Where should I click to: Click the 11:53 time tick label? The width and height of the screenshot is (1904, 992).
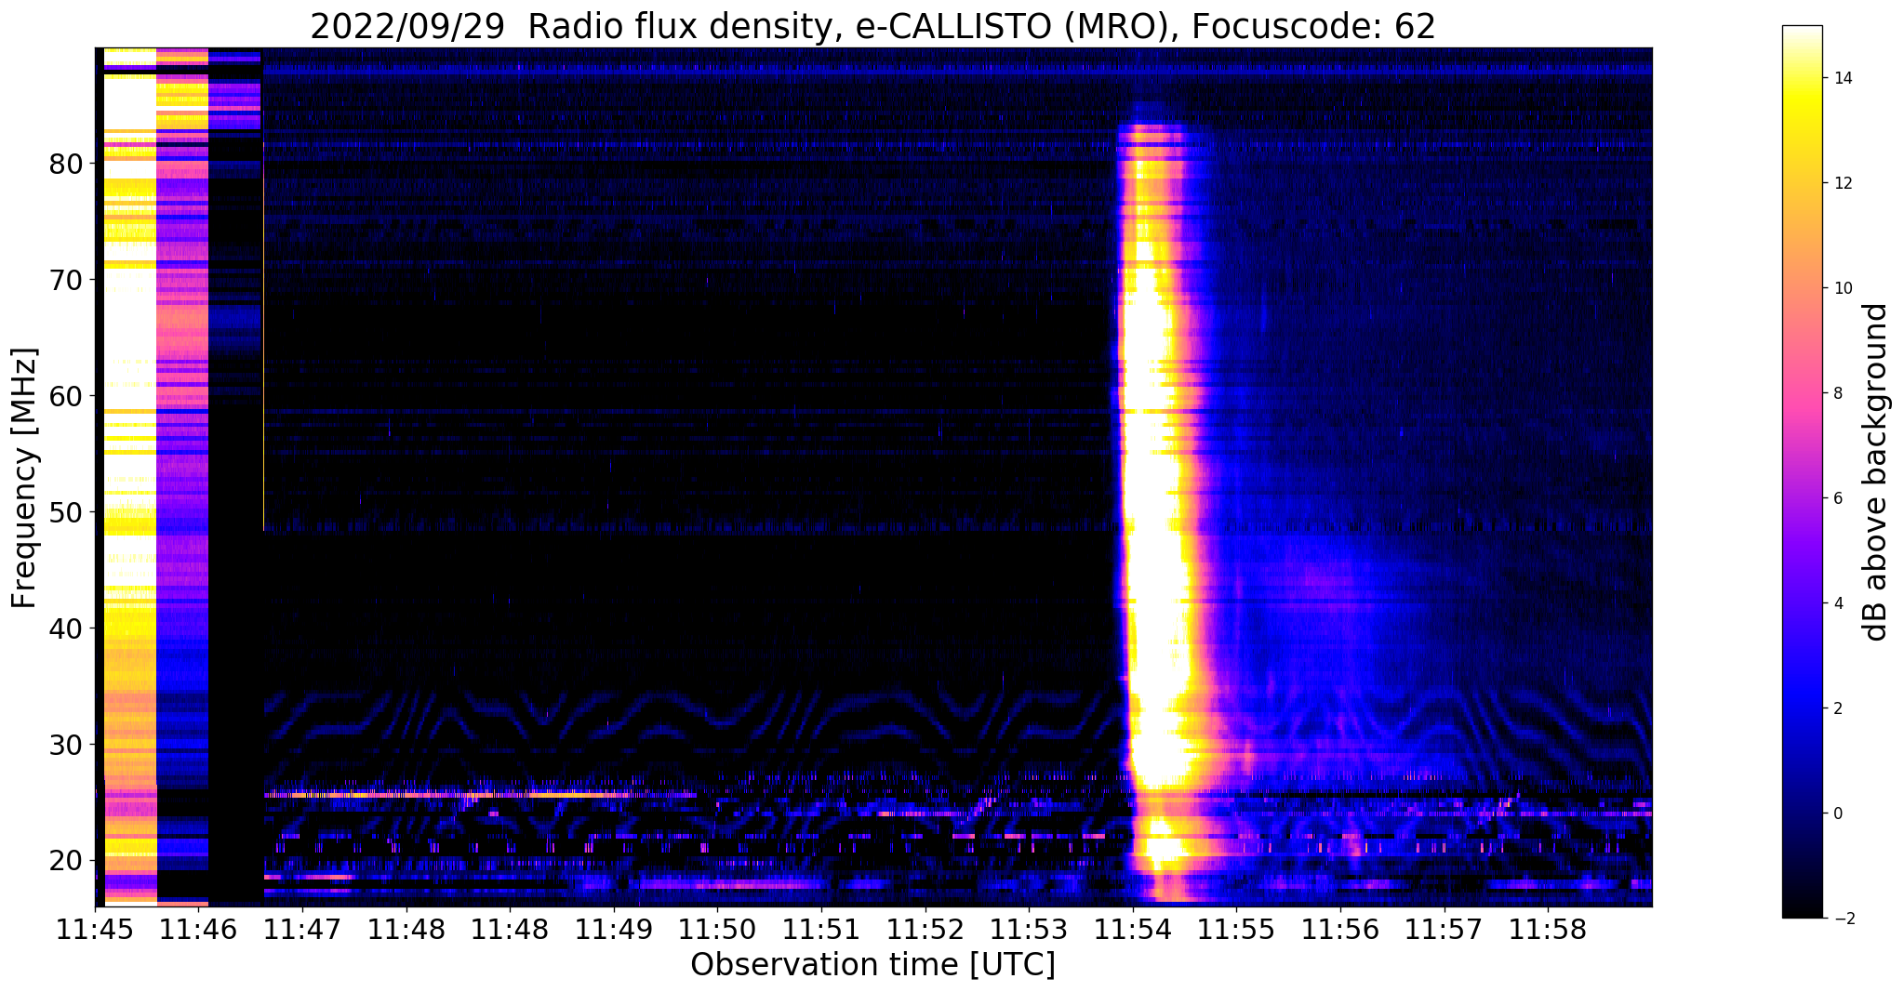click(x=1029, y=930)
